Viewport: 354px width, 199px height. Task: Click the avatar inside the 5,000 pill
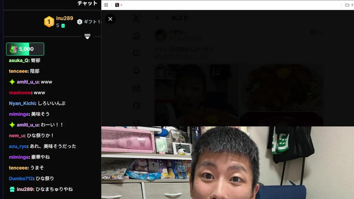[x=14, y=49]
